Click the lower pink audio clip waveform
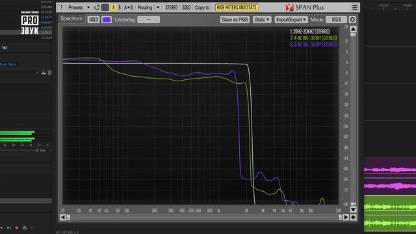Viewport: 416px width, 234px height. coord(390,186)
